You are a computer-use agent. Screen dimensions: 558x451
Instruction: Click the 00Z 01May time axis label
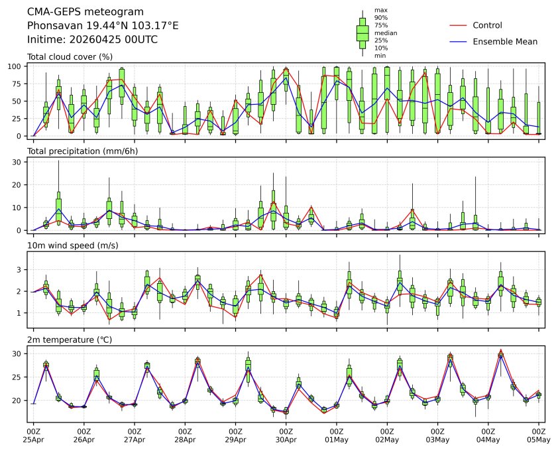(337, 435)
